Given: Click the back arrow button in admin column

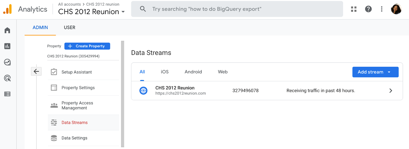Looking at the screenshot, I should point(36,71).
